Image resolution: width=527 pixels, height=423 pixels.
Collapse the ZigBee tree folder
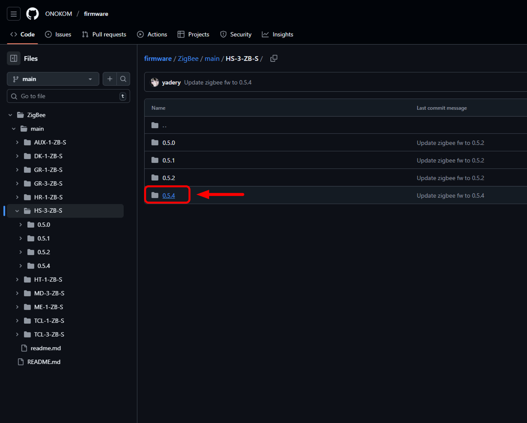[x=11, y=115]
